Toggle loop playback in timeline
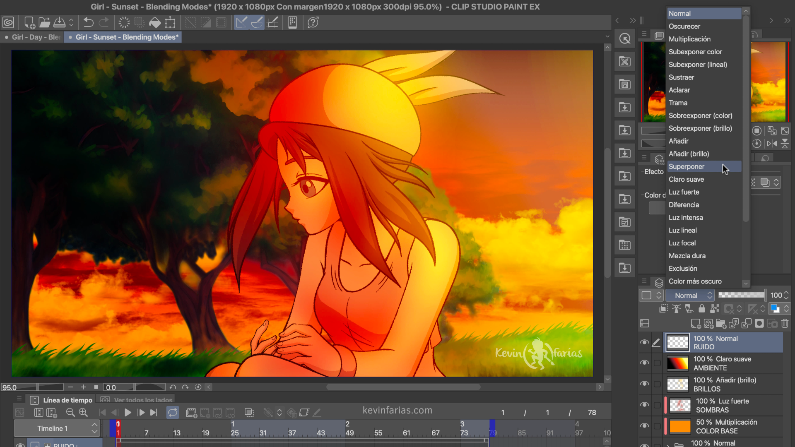Screen dimensions: 795x447 tap(173, 412)
